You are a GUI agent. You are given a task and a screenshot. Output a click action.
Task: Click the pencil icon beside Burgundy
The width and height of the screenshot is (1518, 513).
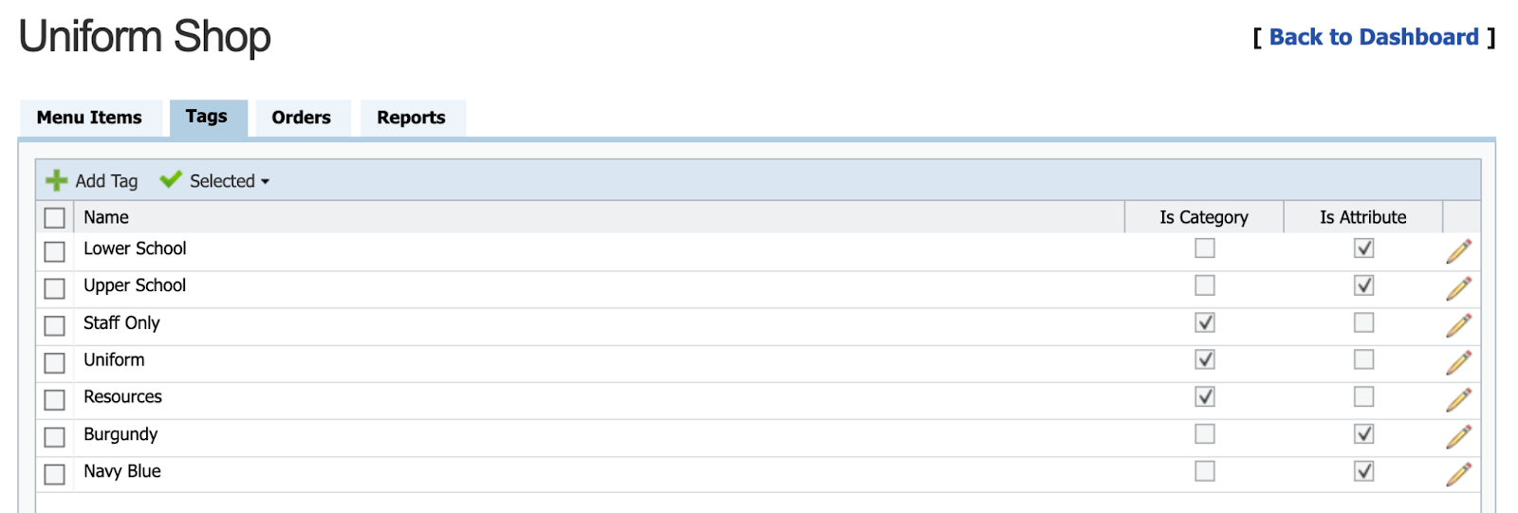coord(1458,436)
